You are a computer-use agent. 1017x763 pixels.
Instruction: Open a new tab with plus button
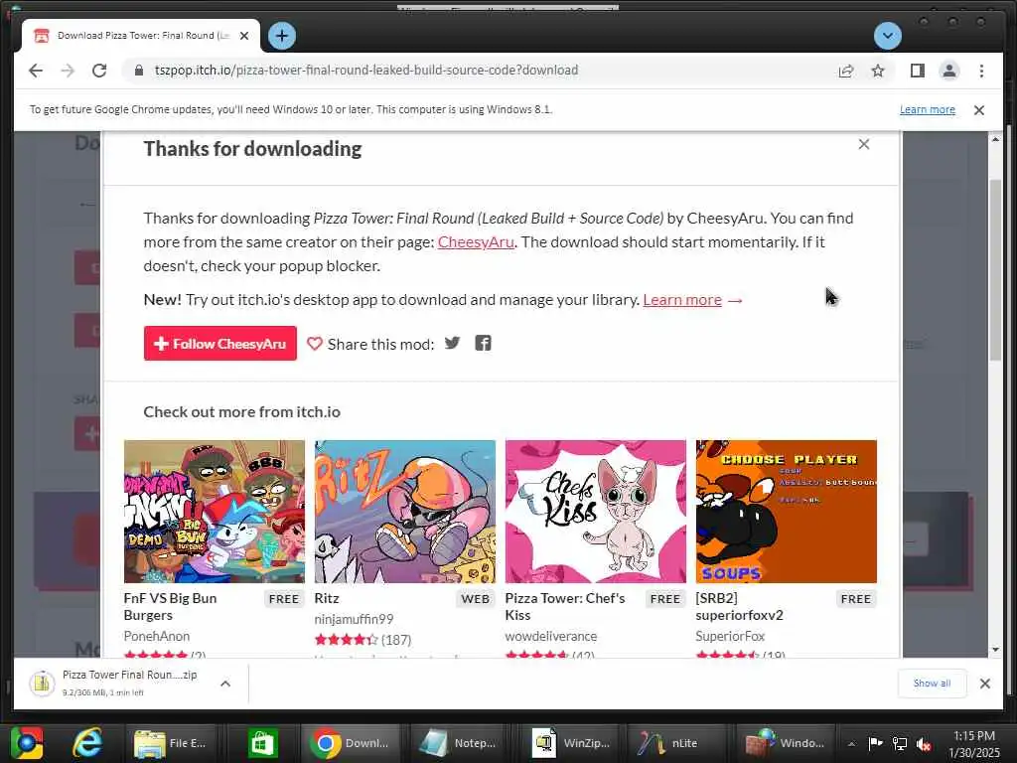pyautogui.click(x=281, y=36)
